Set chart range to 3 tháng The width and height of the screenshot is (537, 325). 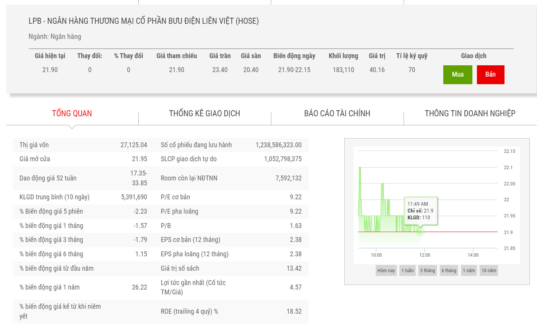tap(427, 270)
